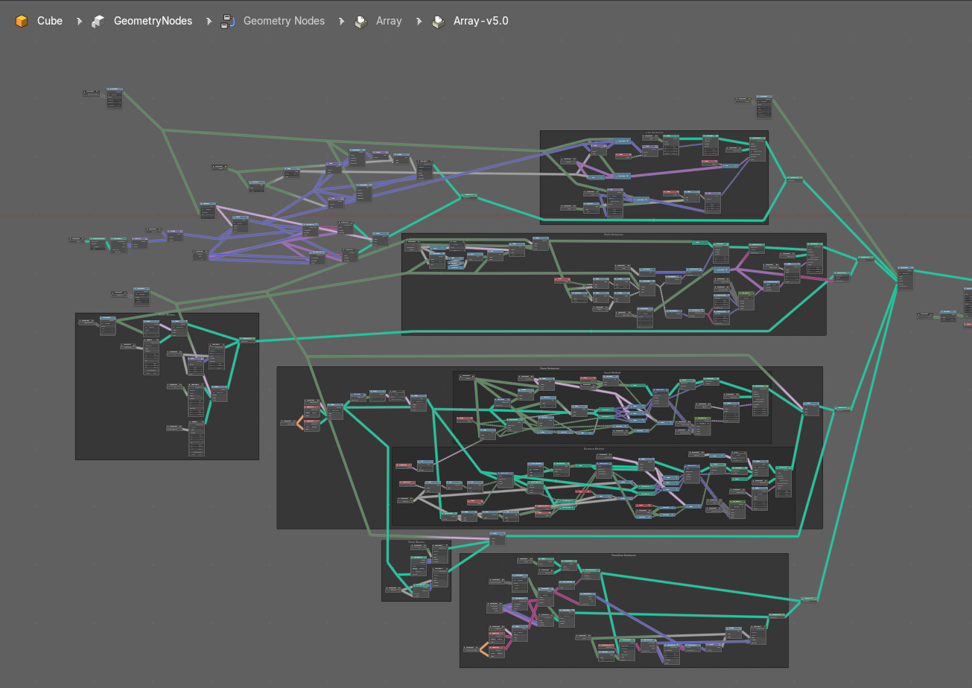Select the "Array" breadcrumb label

[389, 21]
